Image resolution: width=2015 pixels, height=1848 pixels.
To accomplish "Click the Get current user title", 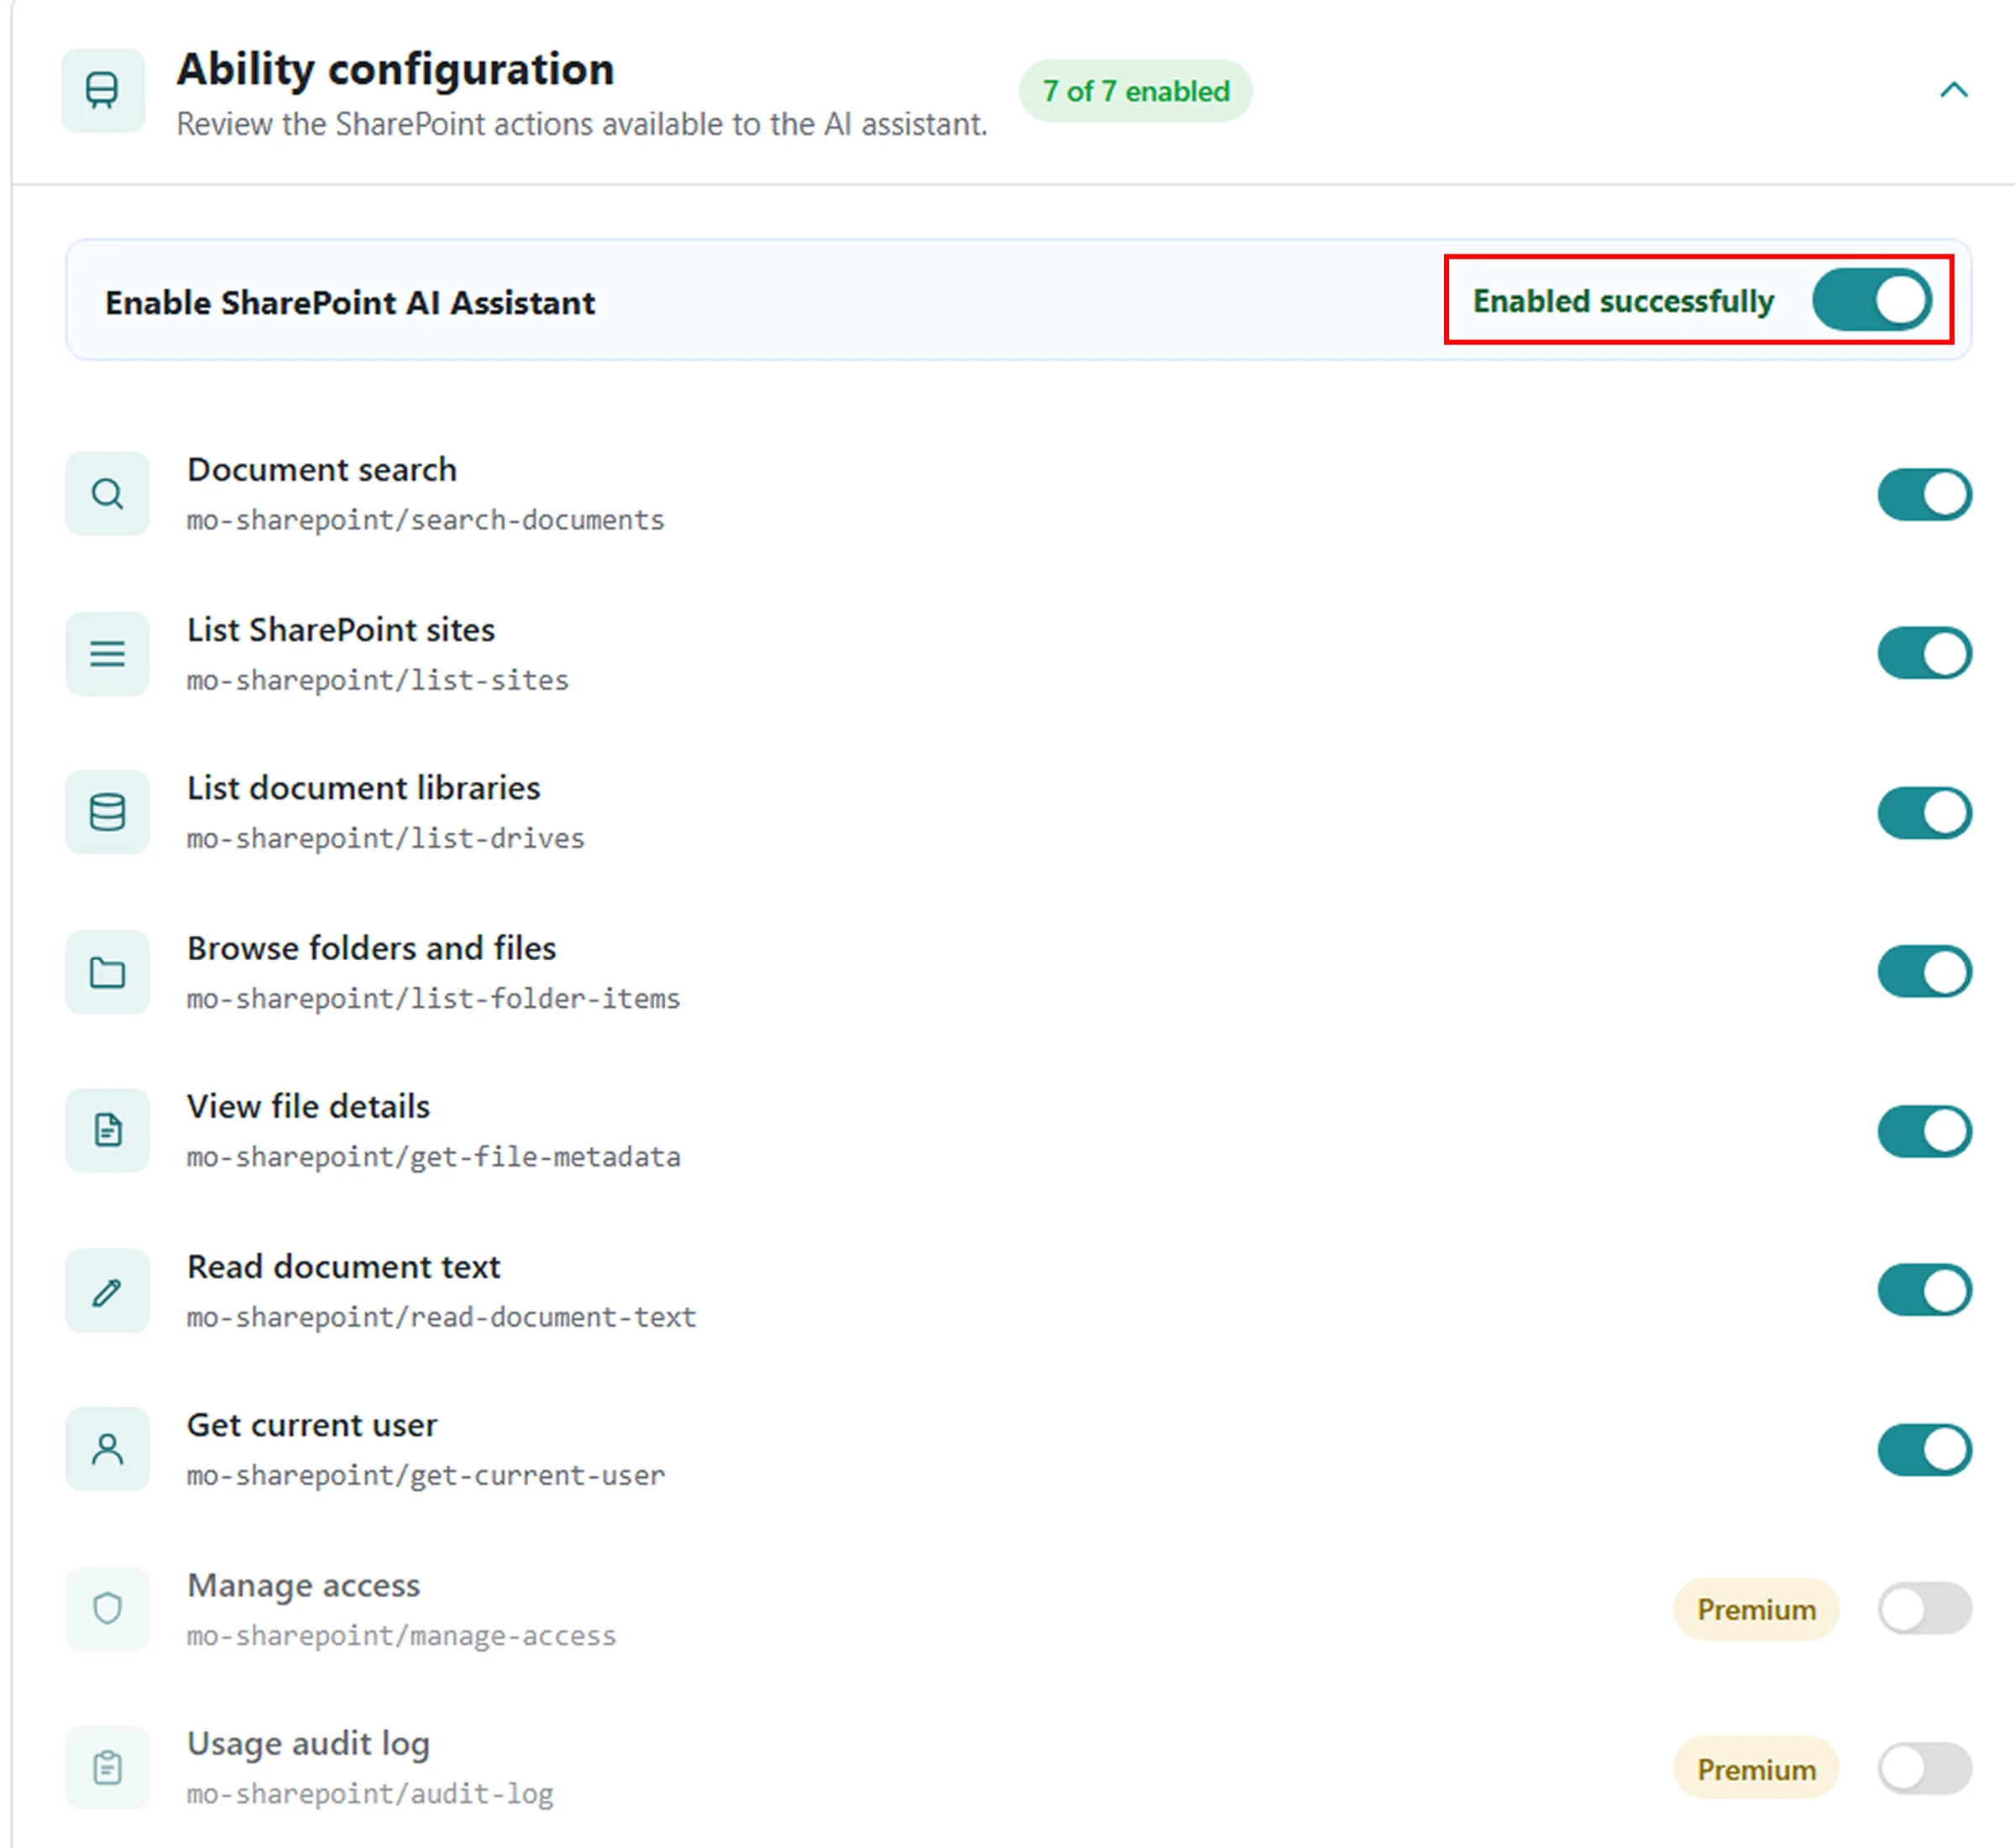I will (x=312, y=1426).
